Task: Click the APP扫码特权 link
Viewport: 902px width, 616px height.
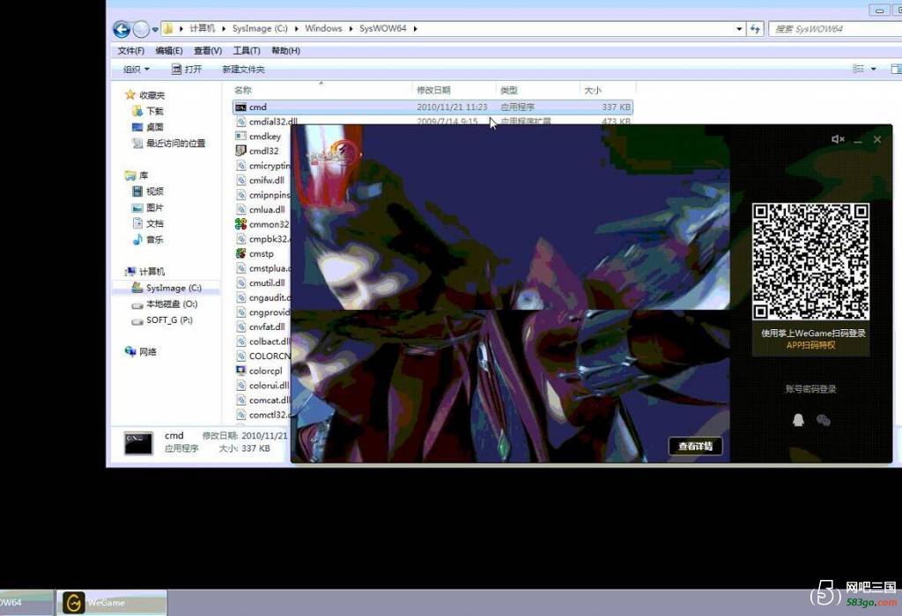Action: point(810,345)
